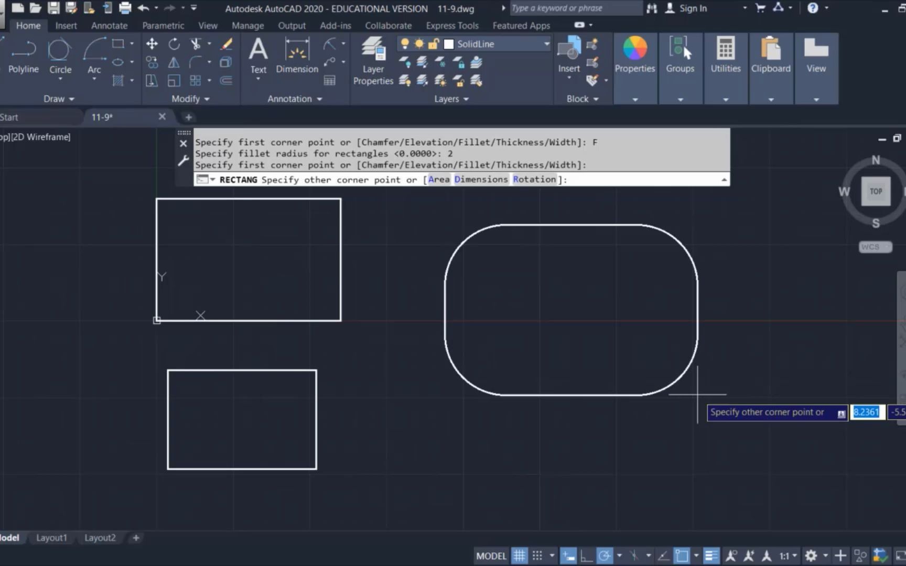Viewport: 906px width, 566px height.
Task: Click the Area option in command line
Action: click(x=439, y=179)
